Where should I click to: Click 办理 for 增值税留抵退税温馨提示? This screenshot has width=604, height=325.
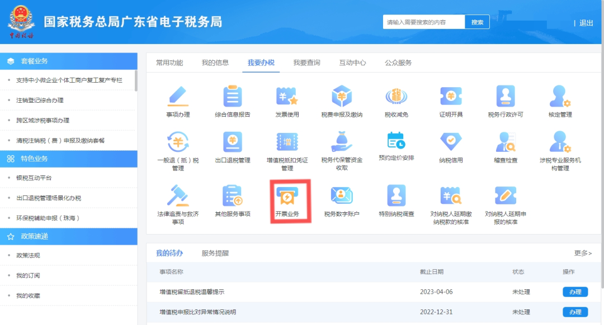coord(575,292)
